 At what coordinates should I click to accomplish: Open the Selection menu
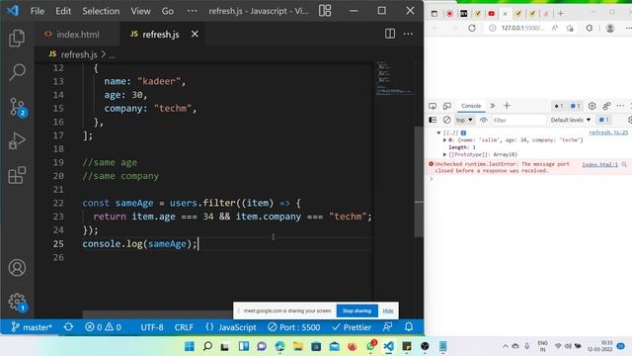pyautogui.click(x=101, y=11)
